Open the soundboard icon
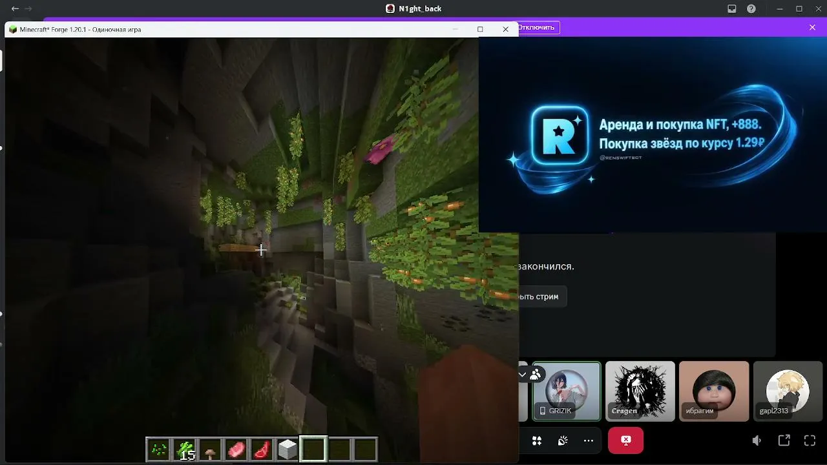 563,440
